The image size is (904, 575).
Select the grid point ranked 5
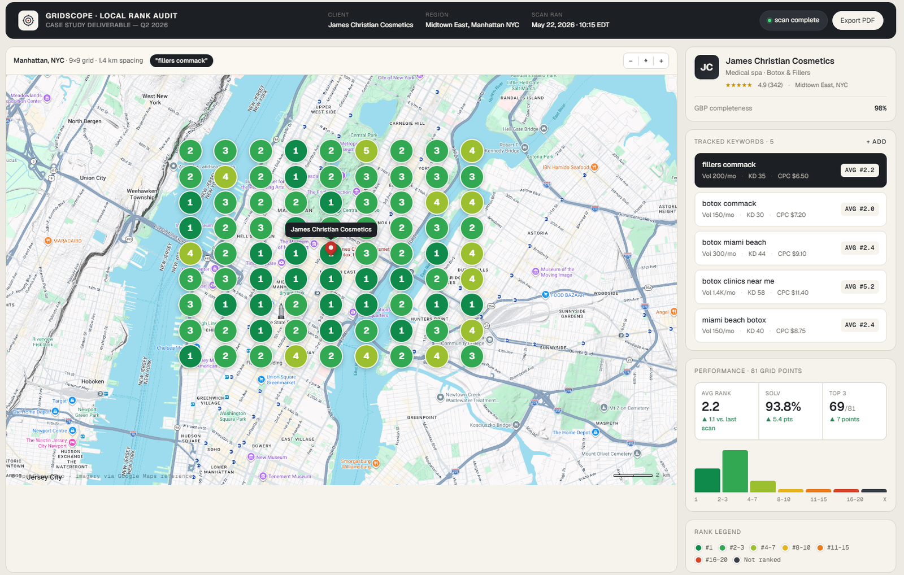(x=366, y=151)
